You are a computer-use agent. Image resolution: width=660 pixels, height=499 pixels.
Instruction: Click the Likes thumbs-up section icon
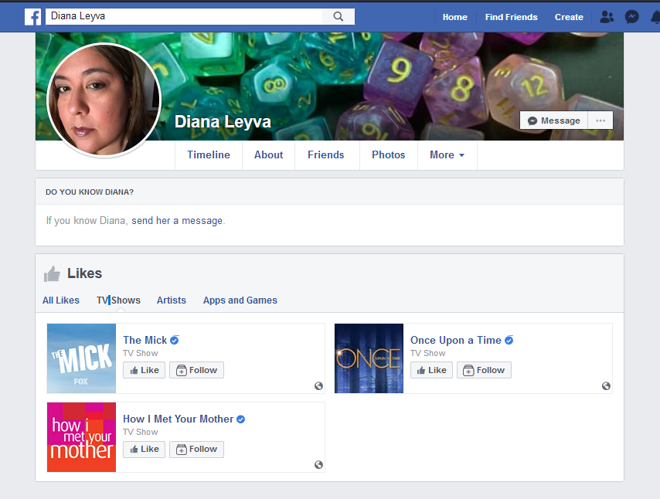coord(53,274)
